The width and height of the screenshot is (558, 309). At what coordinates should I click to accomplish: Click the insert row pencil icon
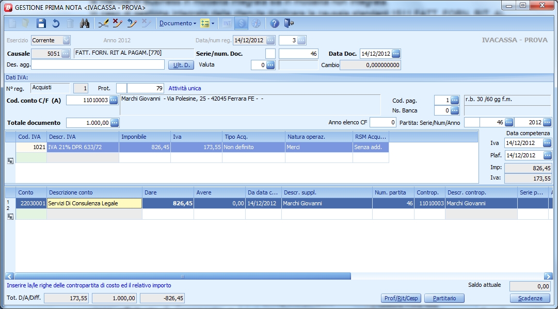point(104,23)
